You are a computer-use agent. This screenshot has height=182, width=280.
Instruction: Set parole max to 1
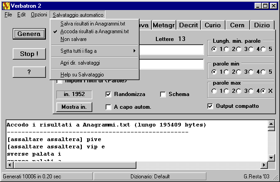pyautogui.click(x=214, y=91)
